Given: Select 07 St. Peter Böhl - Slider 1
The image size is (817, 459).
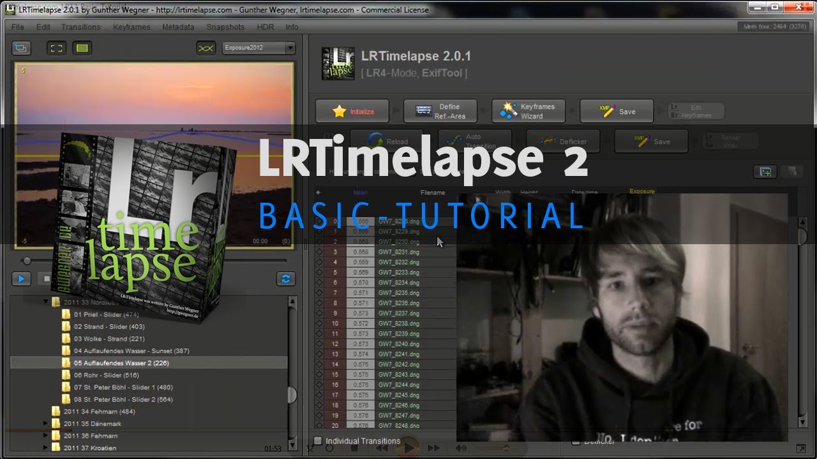Looking at the screenshot, I should (x=123, y=387).
